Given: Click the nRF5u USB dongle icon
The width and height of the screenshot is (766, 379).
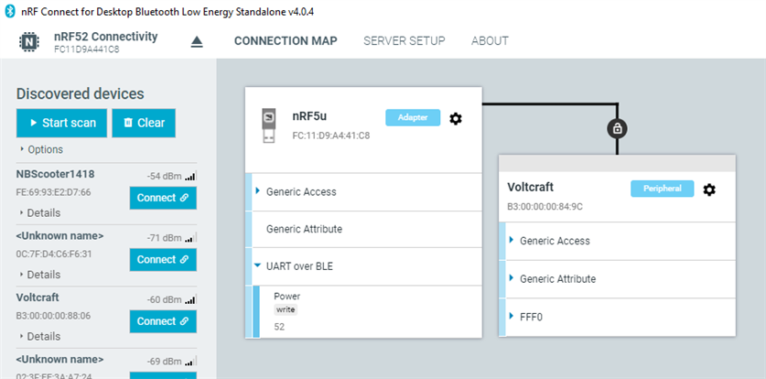Looking at the screenshot, I should click(269, 125).
